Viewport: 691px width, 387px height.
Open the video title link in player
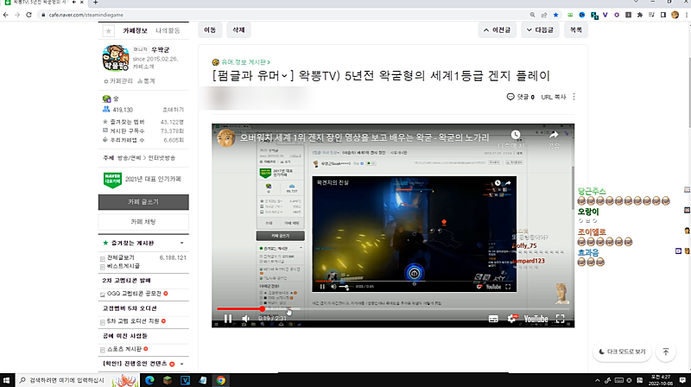365,137
